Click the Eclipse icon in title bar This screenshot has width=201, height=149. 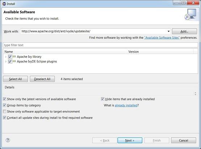(4, 4)
